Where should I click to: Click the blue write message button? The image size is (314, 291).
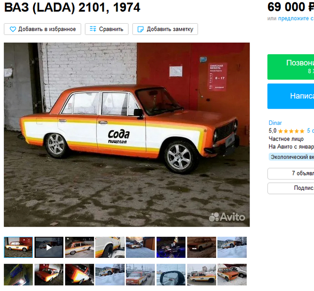(291, 96)
